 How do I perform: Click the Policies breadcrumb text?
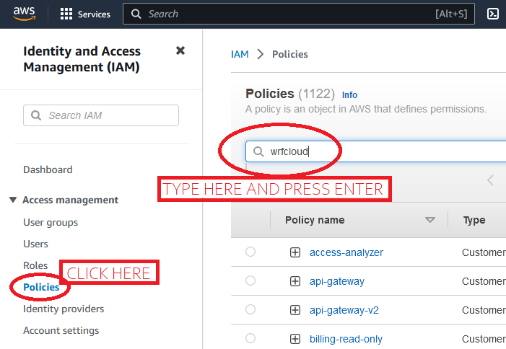coord(289,54)
